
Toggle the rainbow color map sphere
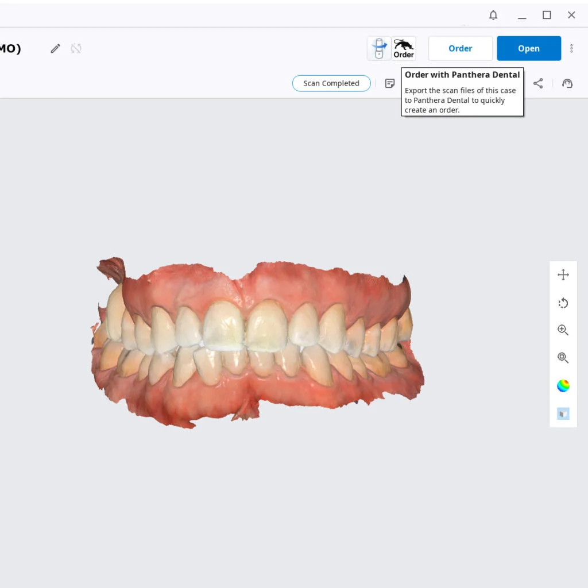point(563,386)
